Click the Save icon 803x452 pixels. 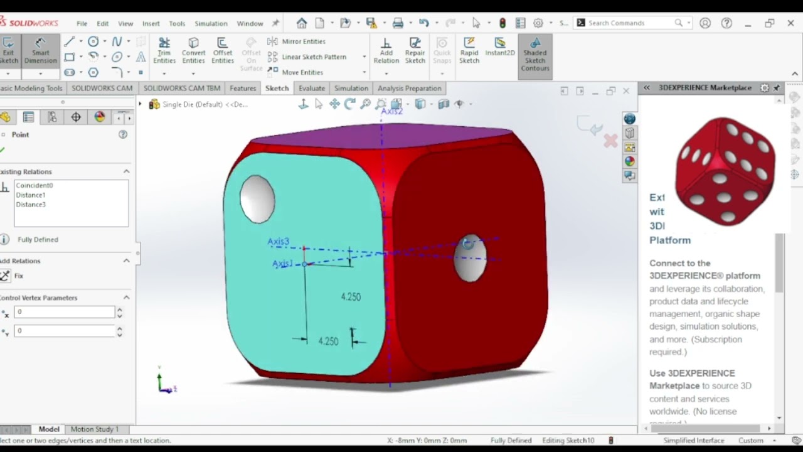(371, 23)
